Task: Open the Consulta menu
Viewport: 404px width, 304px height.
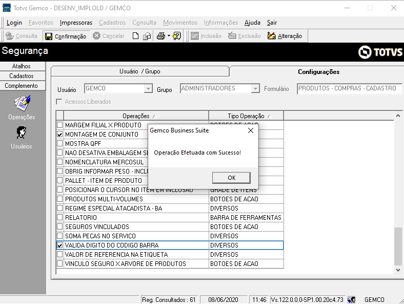Action: (x=144, y=23)
